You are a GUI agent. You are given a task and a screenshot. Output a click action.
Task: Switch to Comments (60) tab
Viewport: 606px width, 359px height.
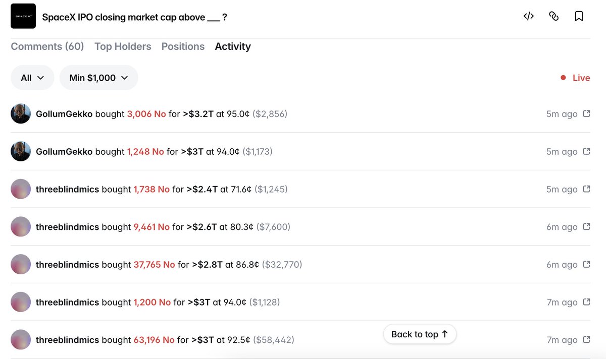coord(47,46)
